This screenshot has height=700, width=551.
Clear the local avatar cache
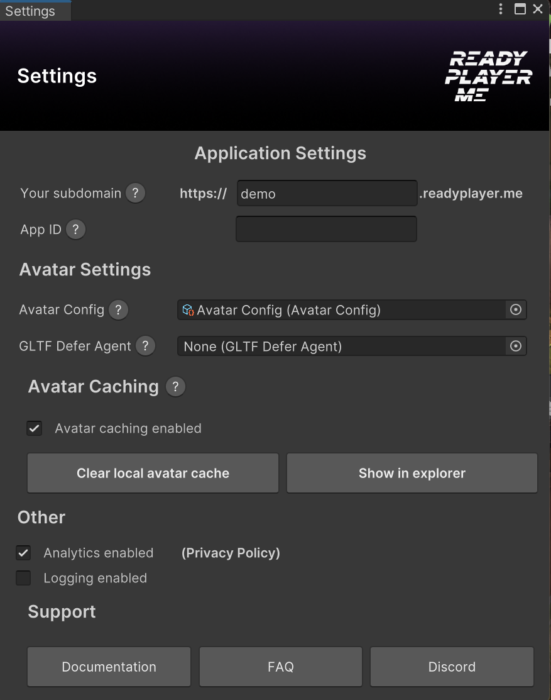pyautogui.click(x=153, y=473)
